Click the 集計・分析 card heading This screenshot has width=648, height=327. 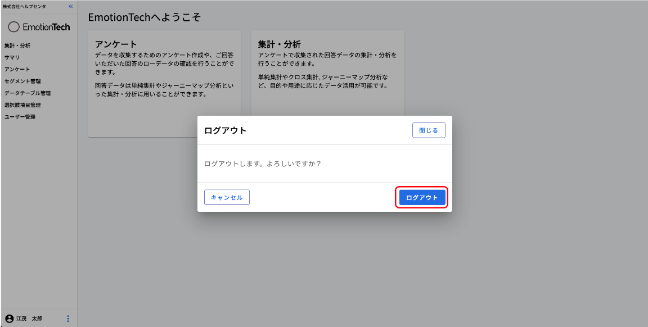280,44
